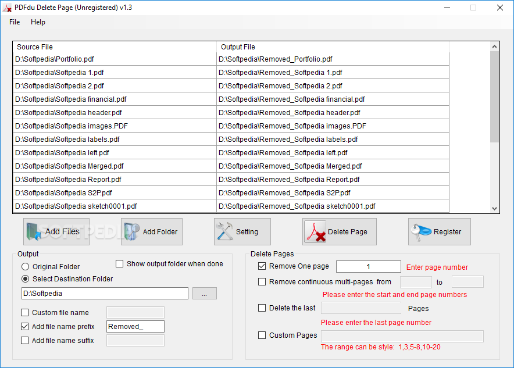Select the Softpedia left.pdf source row
This screenshot has width=514, height=368.
115,153
